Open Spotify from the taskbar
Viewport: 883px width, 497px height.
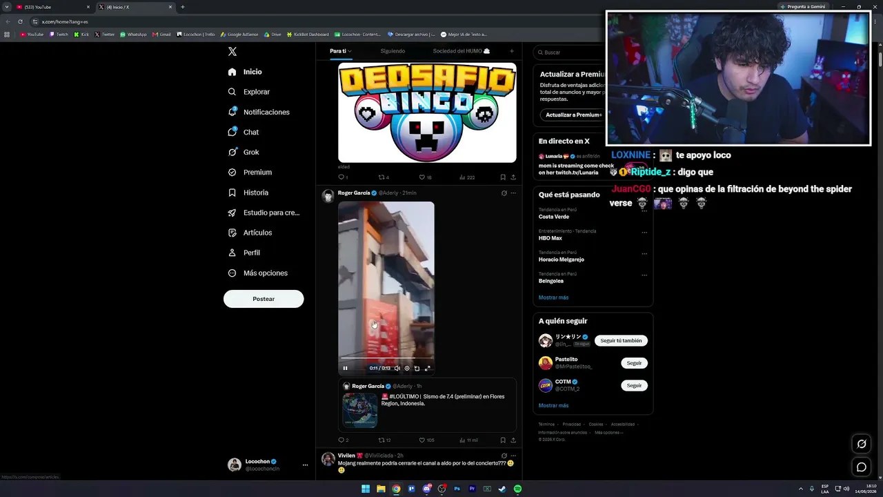point(517,489)
